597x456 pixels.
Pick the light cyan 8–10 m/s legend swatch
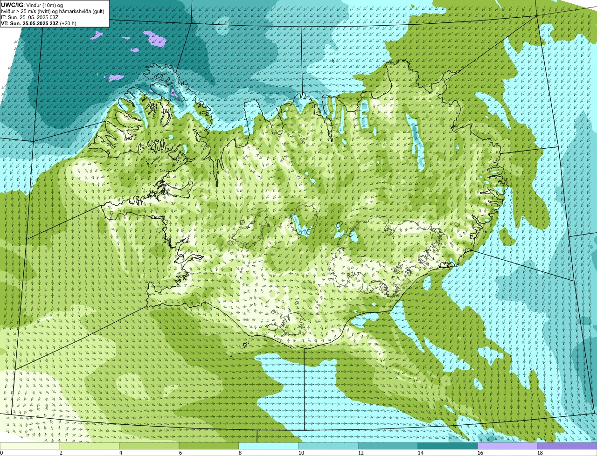pyautogui.click(x=269, y=446)
